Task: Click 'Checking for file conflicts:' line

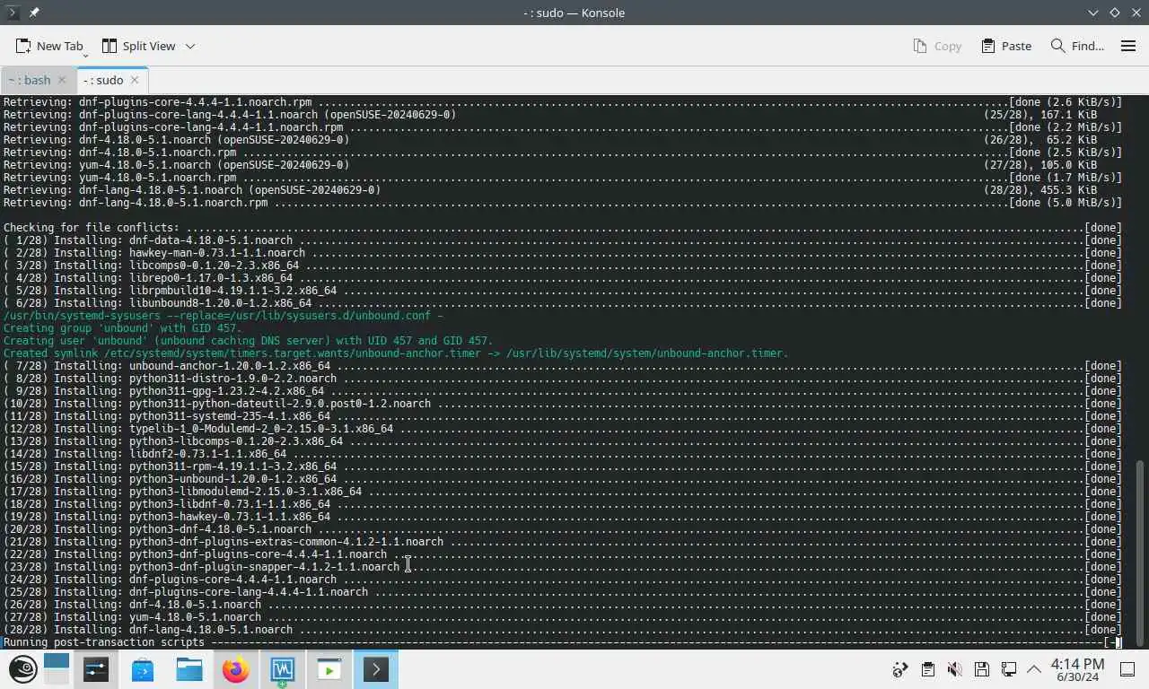Action: point(563,228)
